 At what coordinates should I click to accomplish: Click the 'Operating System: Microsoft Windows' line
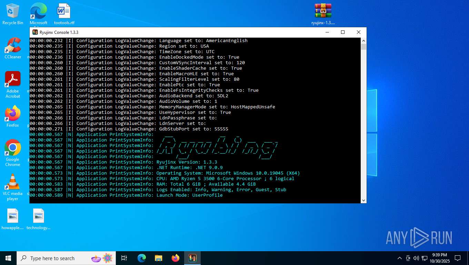pyautogui.click(x=165, y=173)
